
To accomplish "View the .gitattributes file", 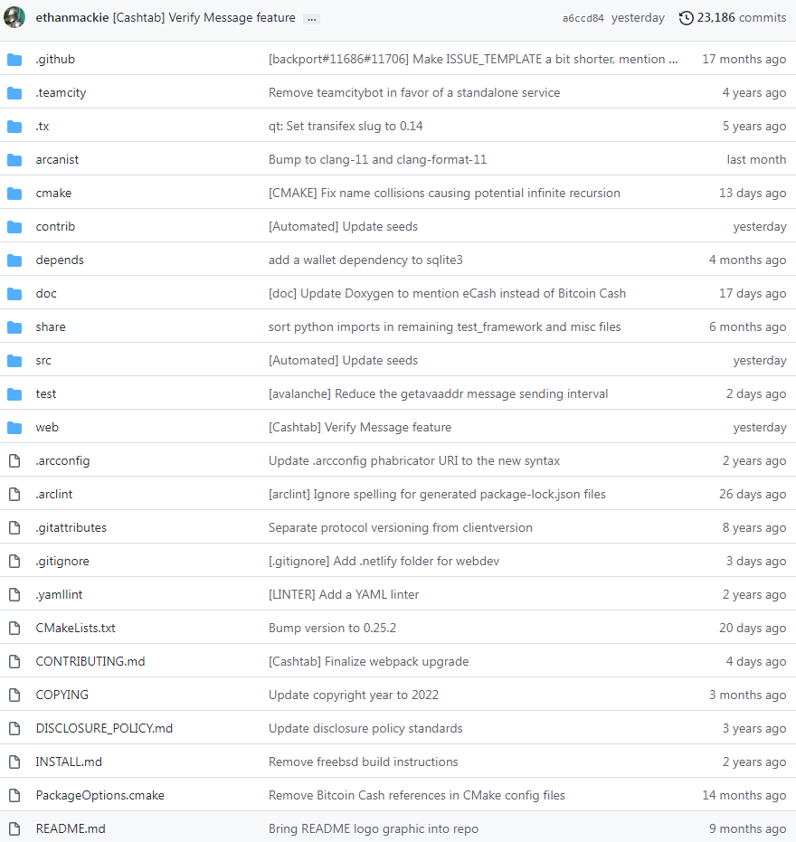I will (71, 527).
